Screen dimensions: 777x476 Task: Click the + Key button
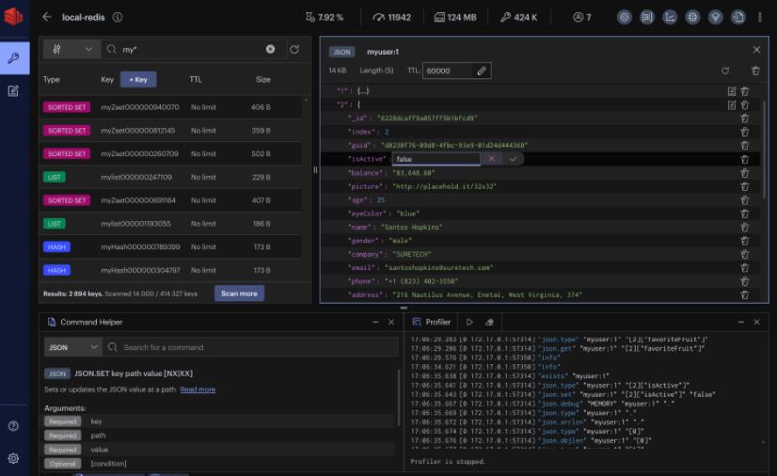click(x=138, y=80)
